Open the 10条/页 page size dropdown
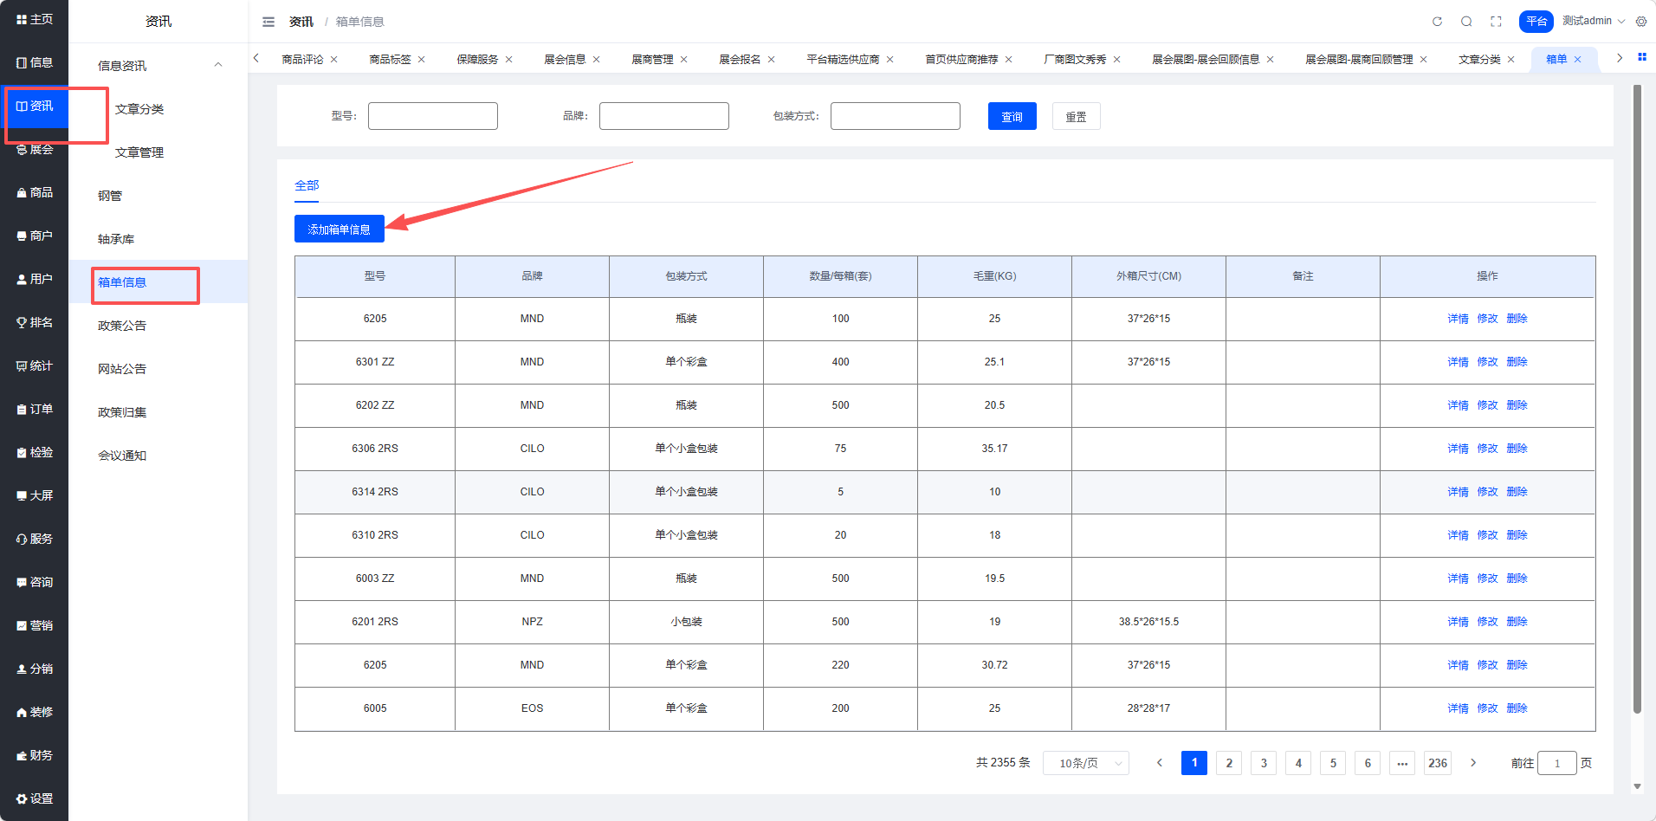The height and width of the screenshot is (821, 1656). click(x=1085, y=763)
